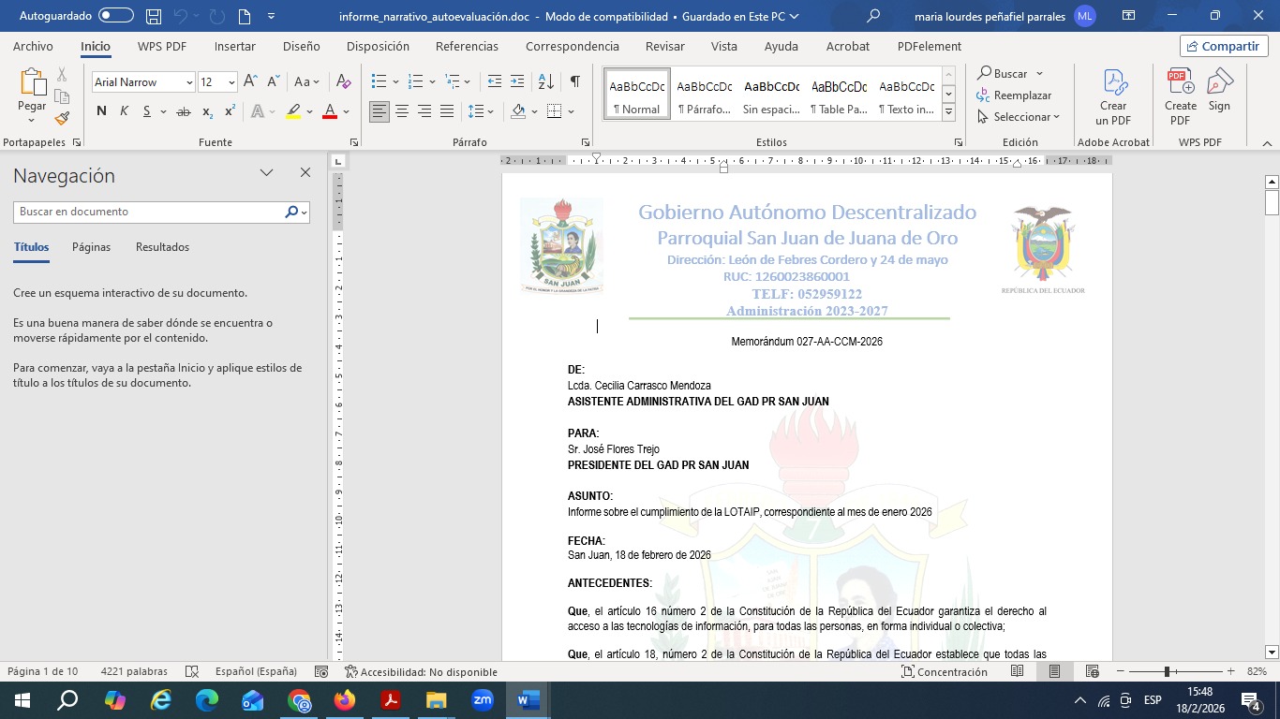1280x719 pixels.
Task: Click the zoom slider in status bar
Action: coord(1168,672)
